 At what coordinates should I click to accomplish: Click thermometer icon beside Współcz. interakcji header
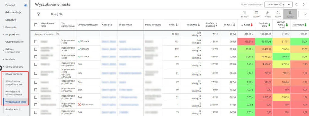point(217,25)
